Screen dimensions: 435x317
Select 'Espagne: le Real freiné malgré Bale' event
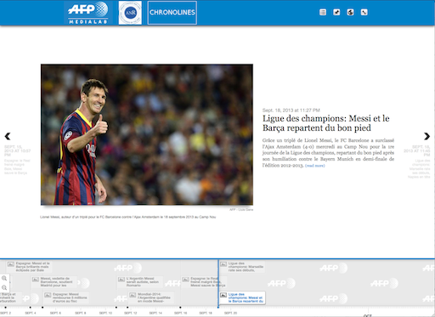click(203, 282)
